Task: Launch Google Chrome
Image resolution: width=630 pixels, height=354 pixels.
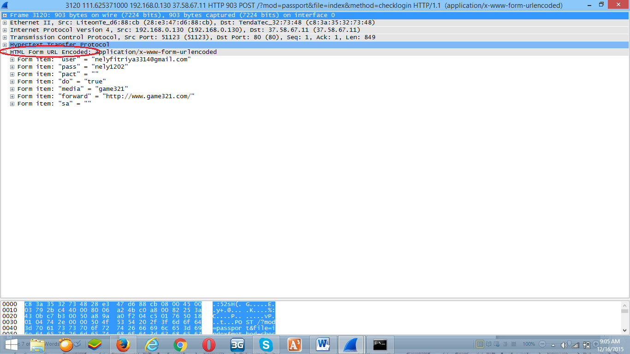Action: (180, 344)
